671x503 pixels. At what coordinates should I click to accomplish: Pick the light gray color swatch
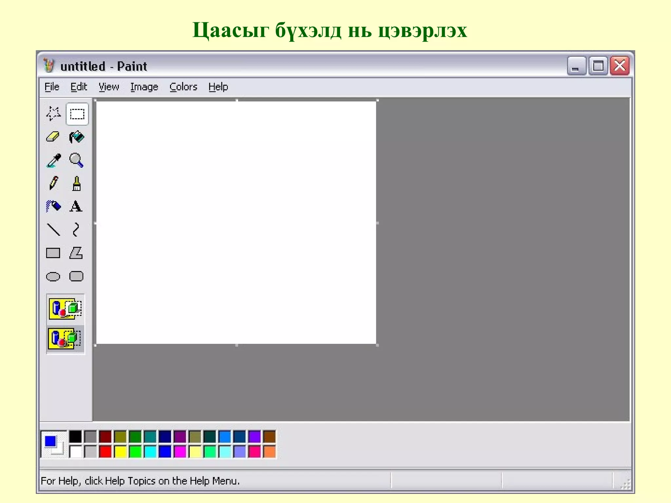[x=90, y=452]
